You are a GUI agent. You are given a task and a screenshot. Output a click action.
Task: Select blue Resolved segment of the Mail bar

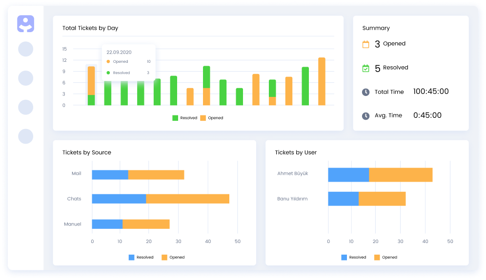[110, 175]
